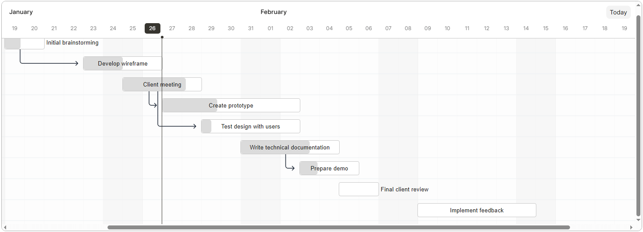Click the Today button

coord(618,12)
